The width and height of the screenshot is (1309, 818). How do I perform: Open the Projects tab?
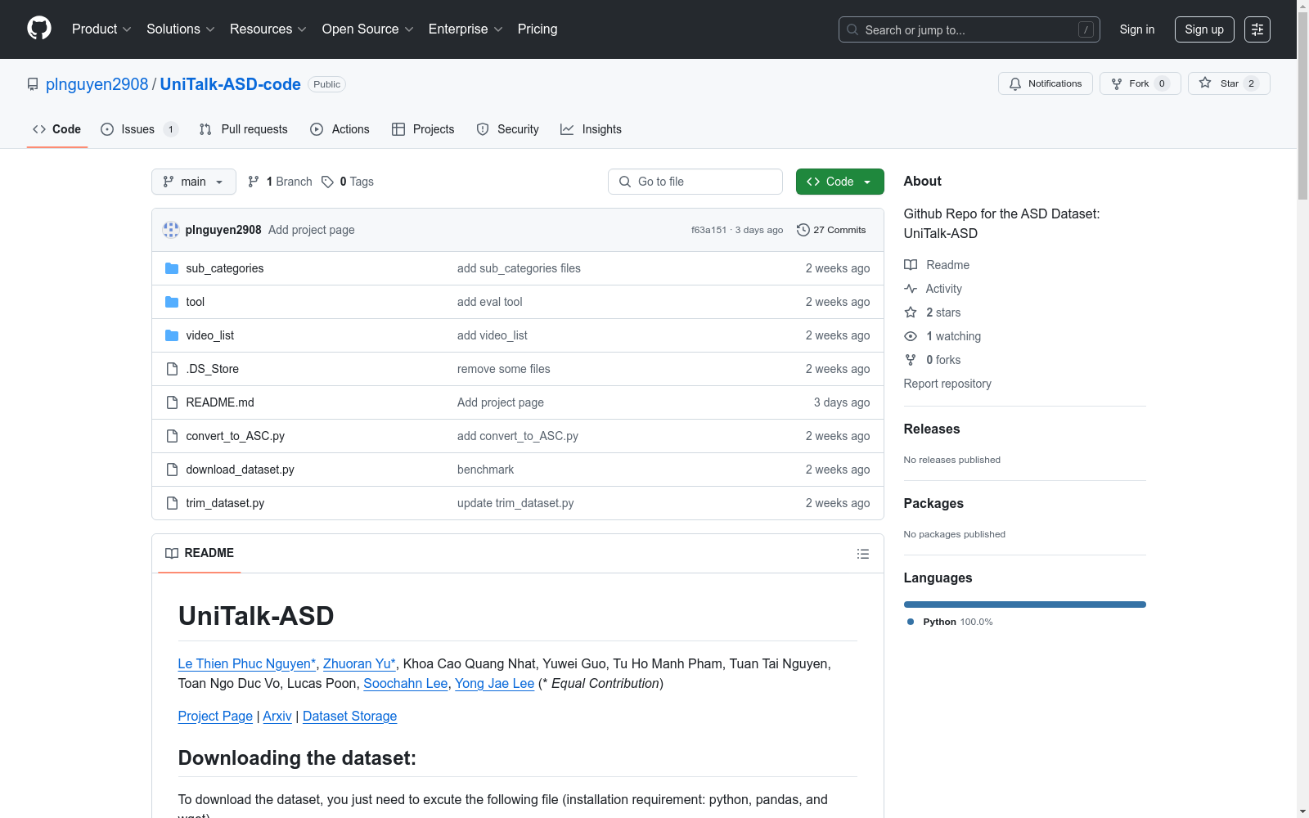tap(423, 129)
